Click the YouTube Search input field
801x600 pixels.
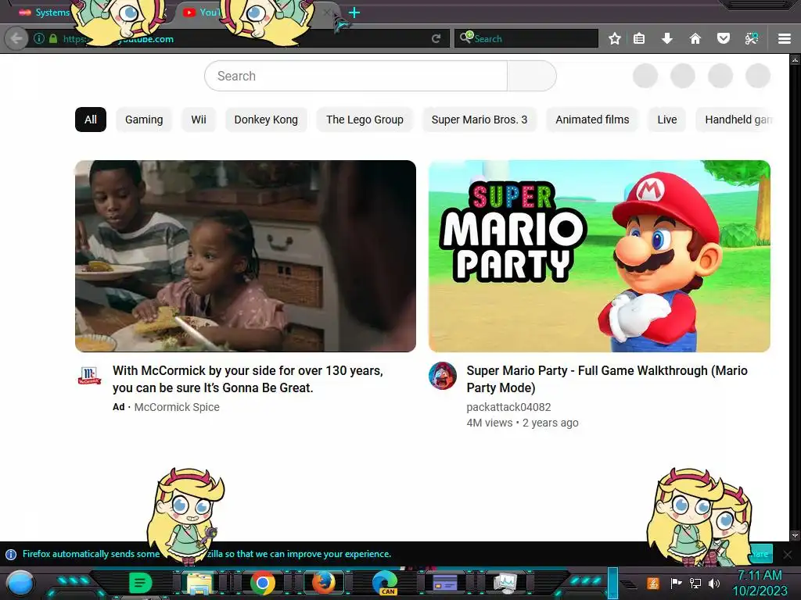point(356,76)
